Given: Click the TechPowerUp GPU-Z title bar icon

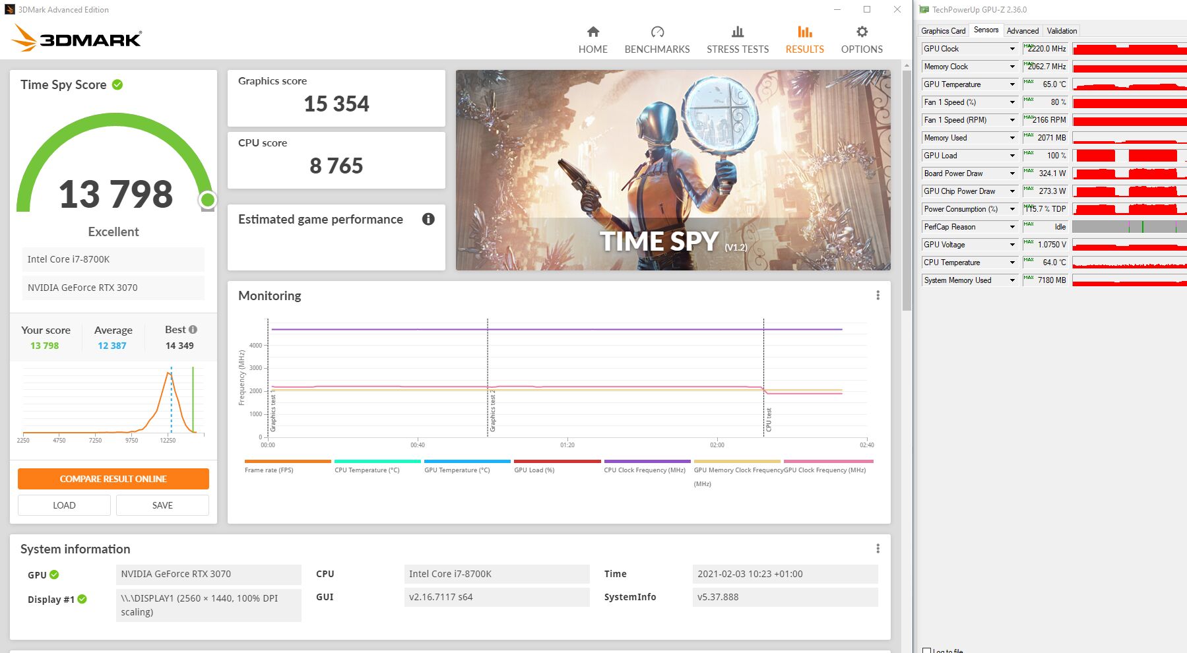Looking at the screenshot, I should [924, 9].
